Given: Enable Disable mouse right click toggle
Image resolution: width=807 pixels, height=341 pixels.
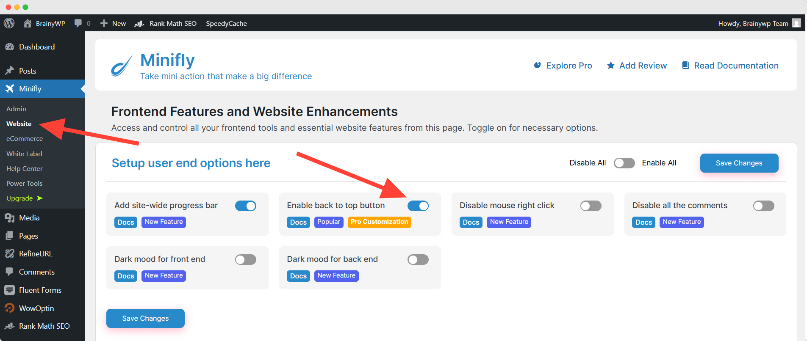Looking at the screenshot, I should click(591, 206).
